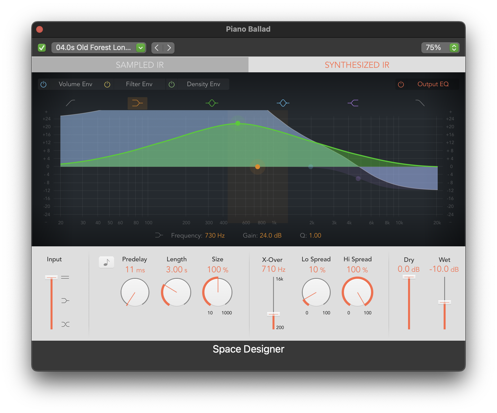The width and height of the screenshot is (497, 413).
Task: Click the Dry level slider handle
Action: (x=409, y=277)
